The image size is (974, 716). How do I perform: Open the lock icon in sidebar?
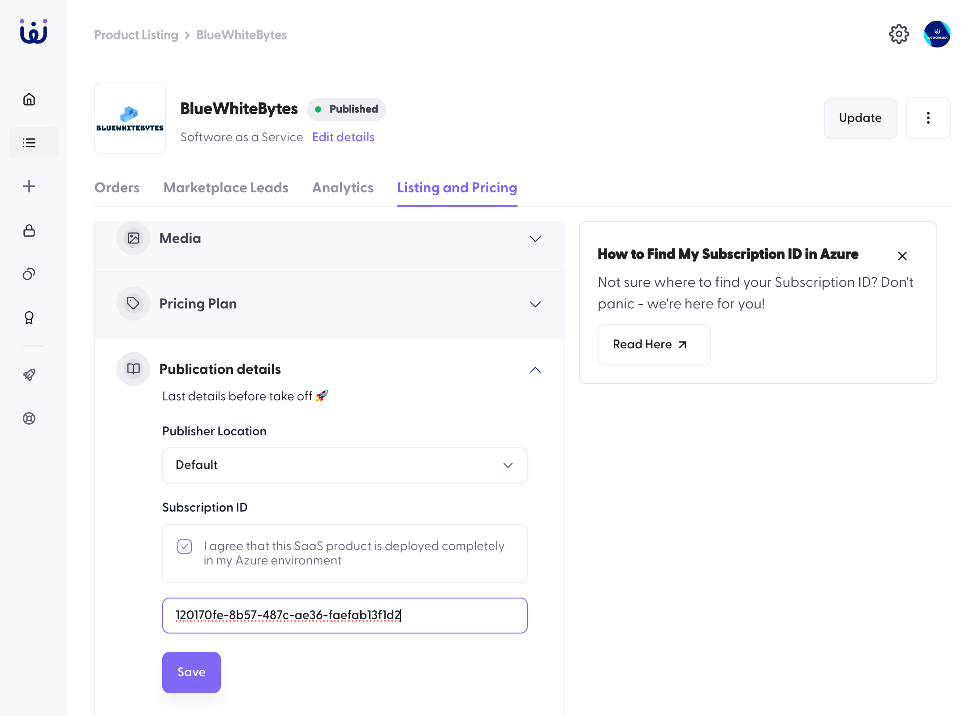coord(29,230)
